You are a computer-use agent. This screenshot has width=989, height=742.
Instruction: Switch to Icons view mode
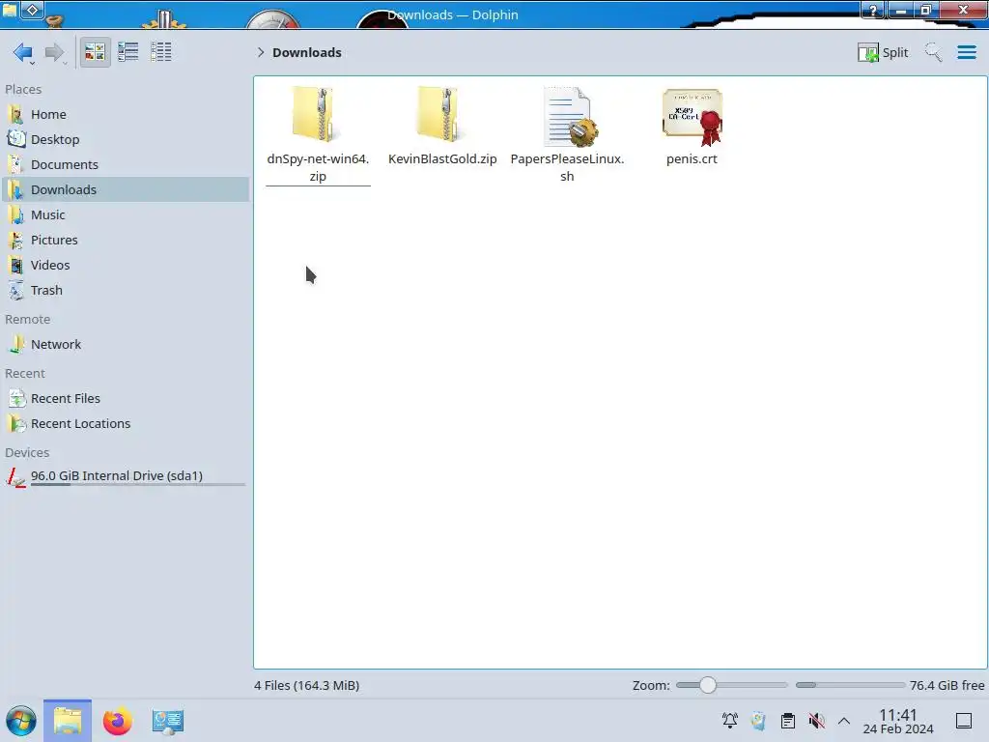tap(95, 52)
